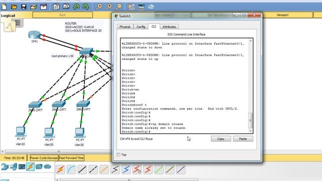The image size is (322, 181).
Task: Choose the orange fiber cable
Action: [104, 170]
